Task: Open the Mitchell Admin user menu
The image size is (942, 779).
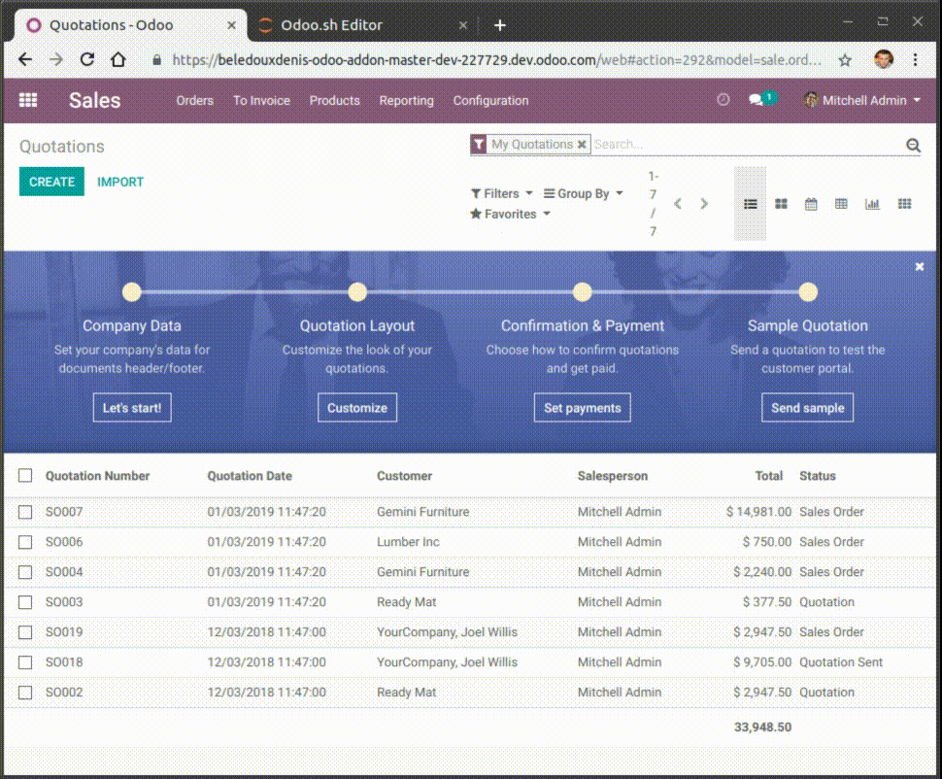Action: 862,100
